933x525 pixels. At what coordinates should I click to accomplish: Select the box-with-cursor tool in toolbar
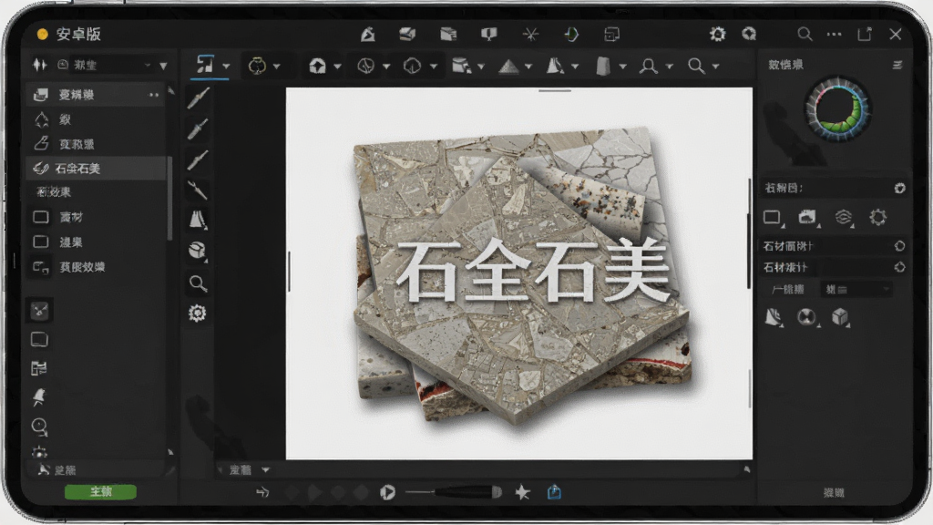click(x=461, y=66)
